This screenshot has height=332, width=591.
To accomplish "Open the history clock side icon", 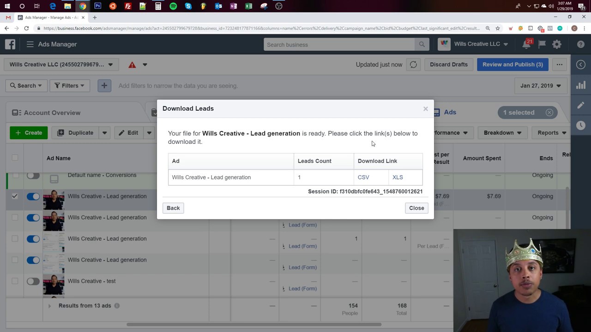I will pyautogui.click(x=581, y=125).
